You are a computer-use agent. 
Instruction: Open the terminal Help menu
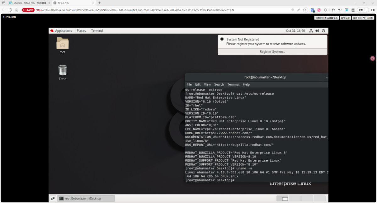(246, 84)
